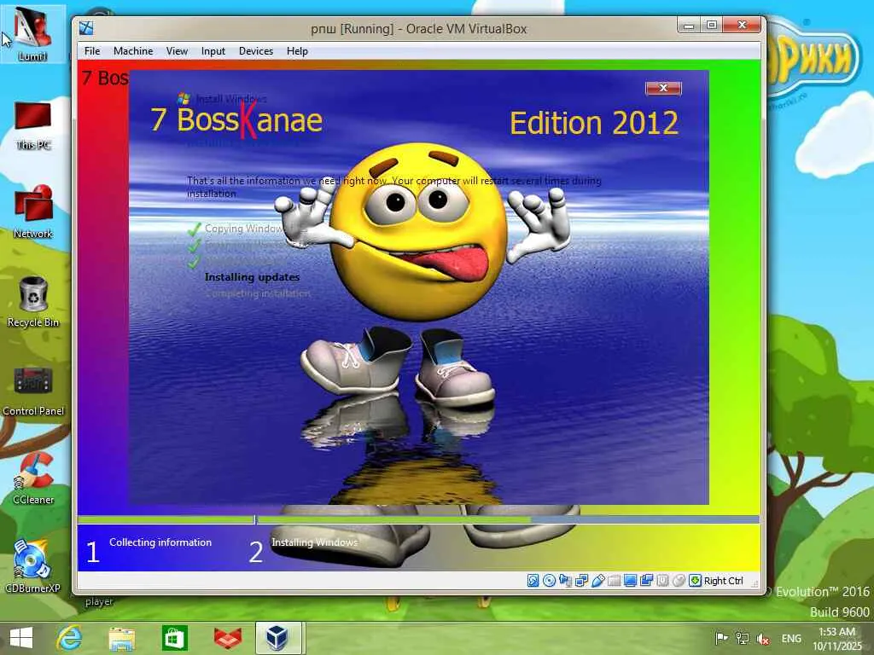Minimize the VirtualBox VM window
This screenshot has height=655, width=874.
pyautogui.click(x=689, y=25)
